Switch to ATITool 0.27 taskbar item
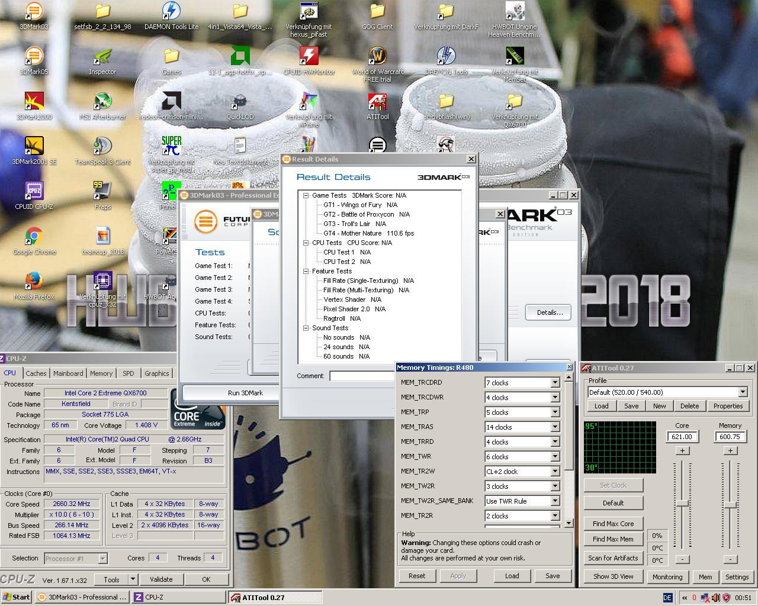758x606 pixels. pyautogui.click(x=275, y=598)
